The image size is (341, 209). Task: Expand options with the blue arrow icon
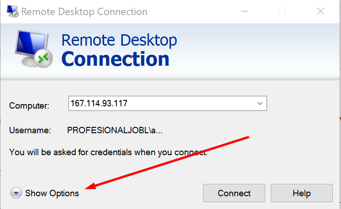point(16,193)
